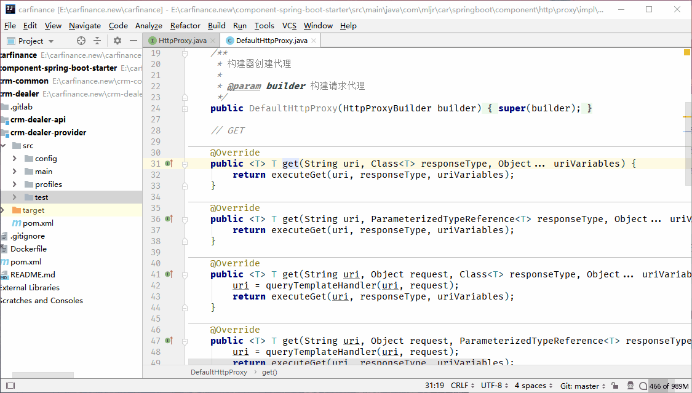Click DefaultHttpProxy in breadcrumb bar
Screen dimensions: 692x393
218,372
